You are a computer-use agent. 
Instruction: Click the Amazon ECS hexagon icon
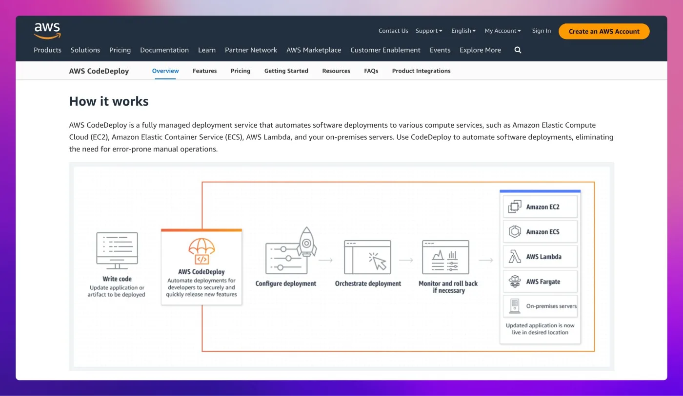point(515,232)
